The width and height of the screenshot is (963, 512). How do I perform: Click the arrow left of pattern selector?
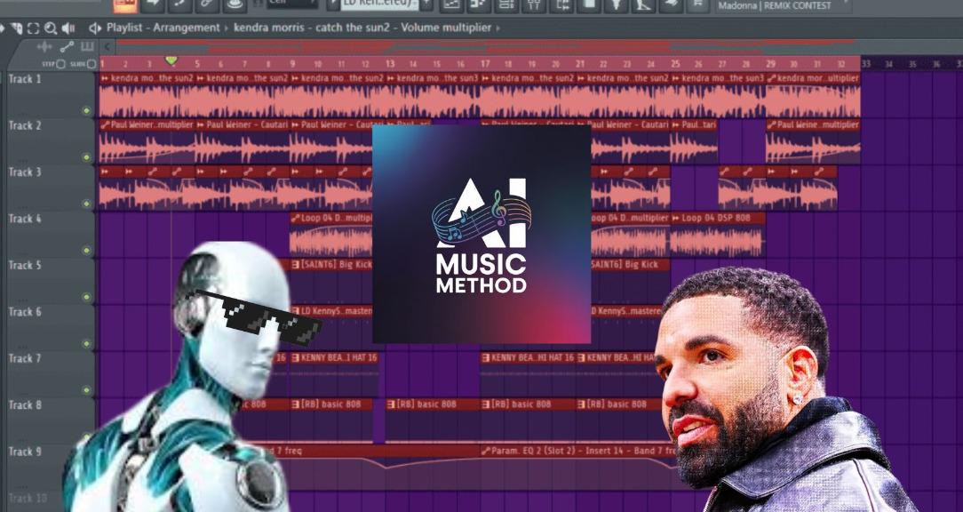[x=333, y=4]
